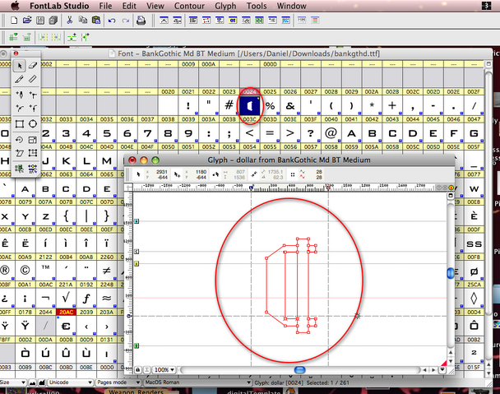500x394 pixels.
Task: Select the ampersand glyph cell 0026
Action: point(290,105)
